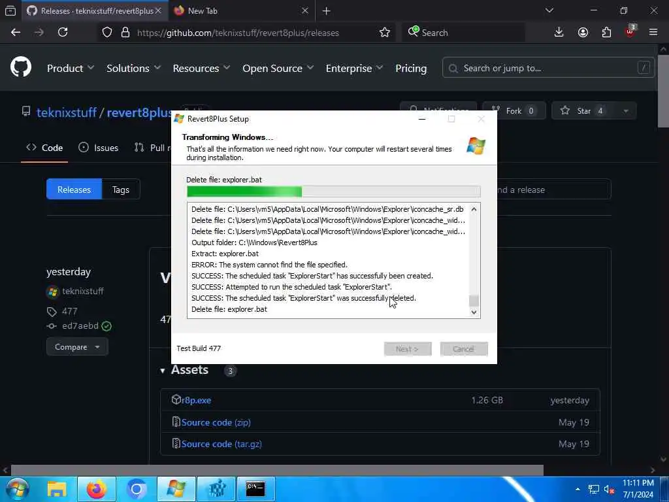Reload the page with refresh icon

[63, 33]
